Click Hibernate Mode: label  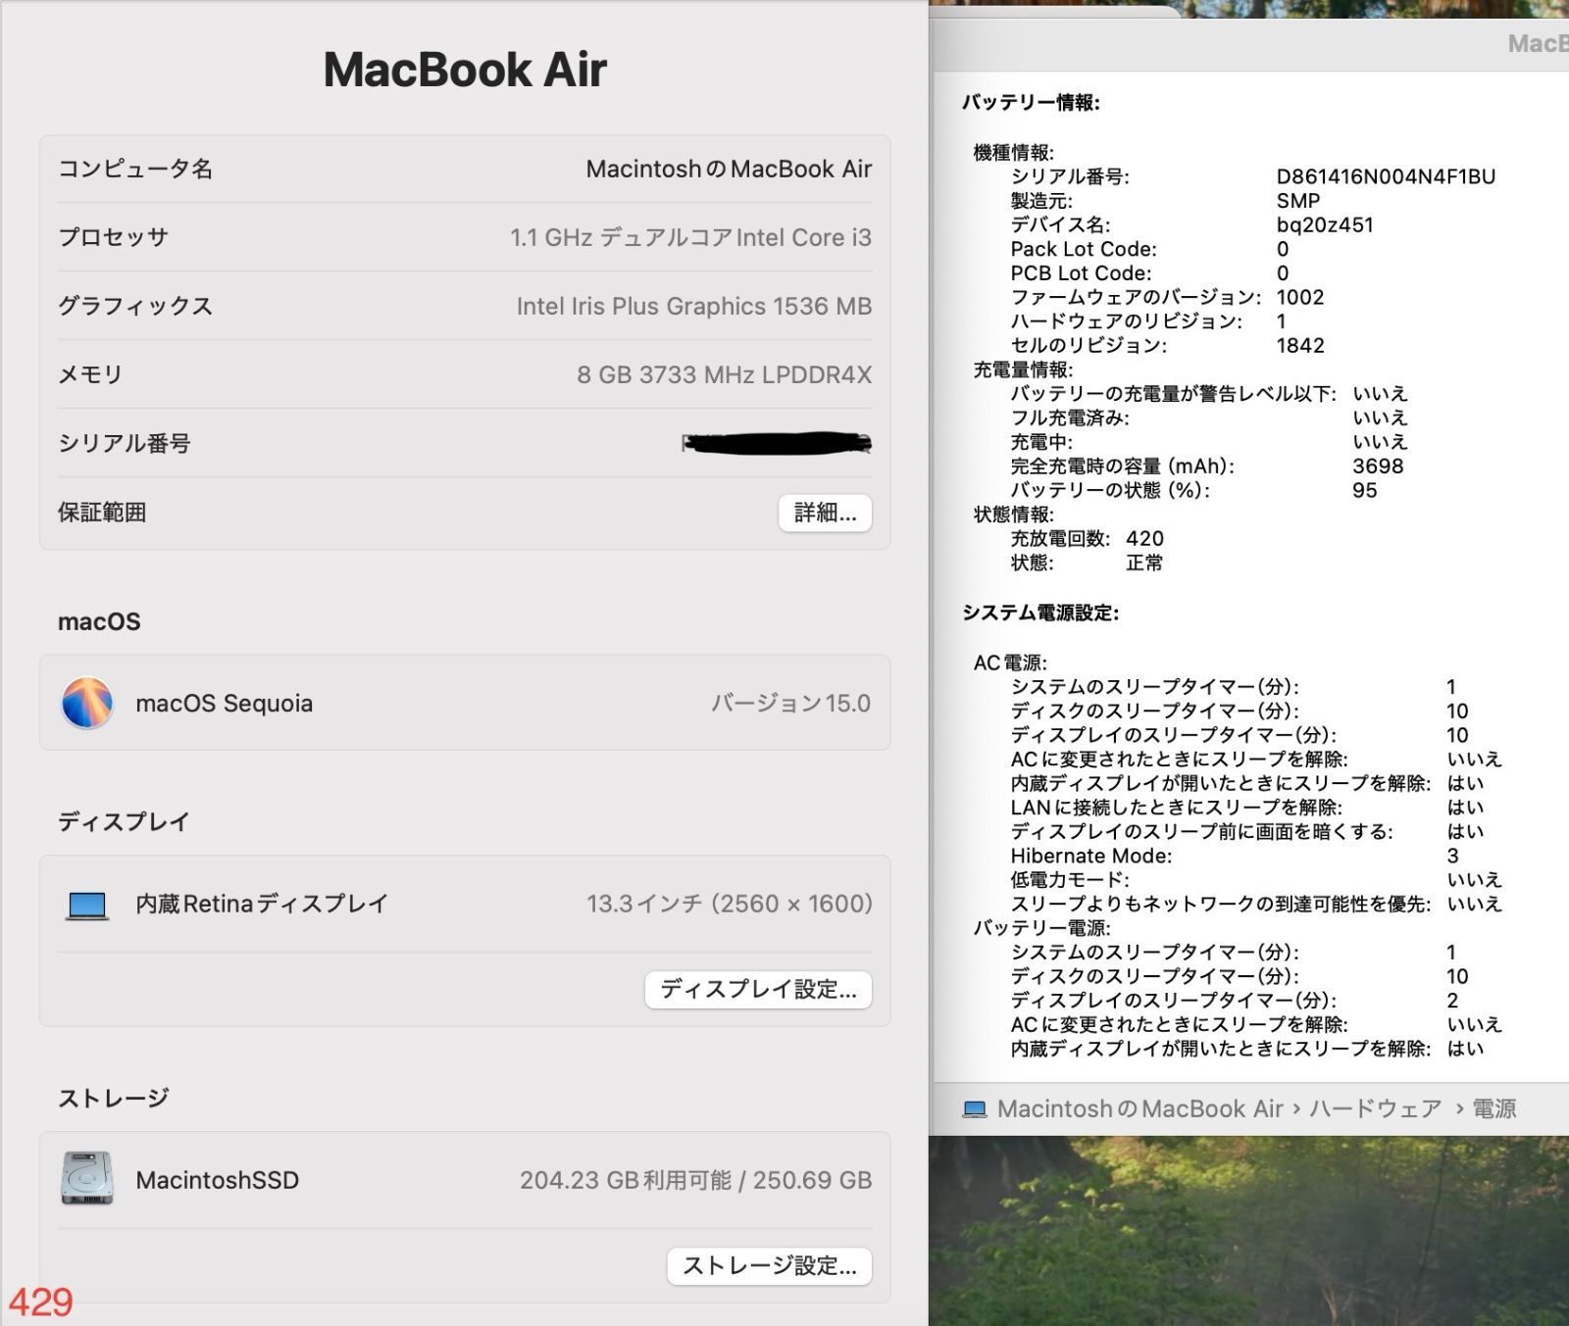tap(1091, 856)
